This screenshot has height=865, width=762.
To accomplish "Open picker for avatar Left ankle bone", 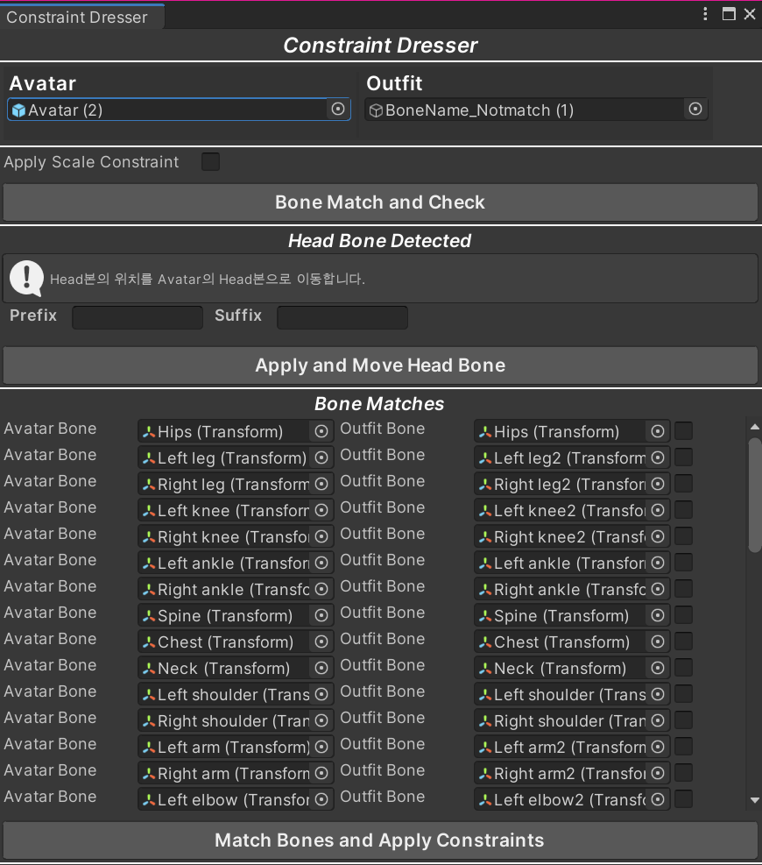I will tap(321, 564).
